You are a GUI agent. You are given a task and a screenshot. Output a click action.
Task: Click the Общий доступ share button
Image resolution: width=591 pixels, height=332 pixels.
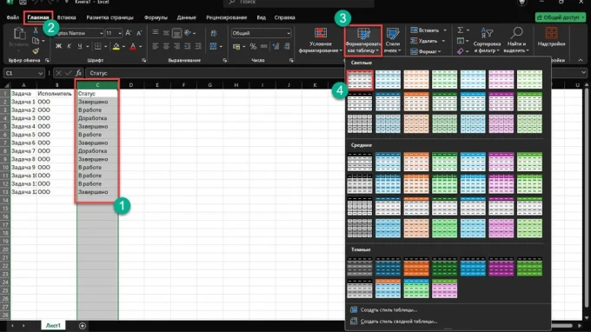click(560, 17)
